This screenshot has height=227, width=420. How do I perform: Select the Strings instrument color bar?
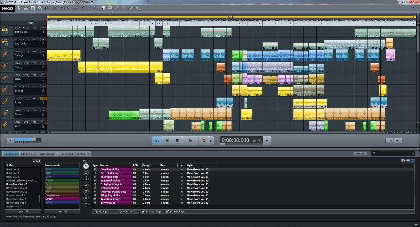point(62,199)
